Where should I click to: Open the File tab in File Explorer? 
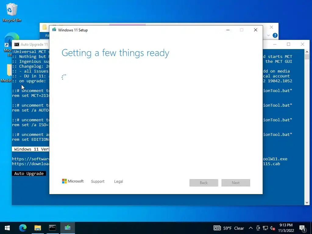click(x=47, y=36)
